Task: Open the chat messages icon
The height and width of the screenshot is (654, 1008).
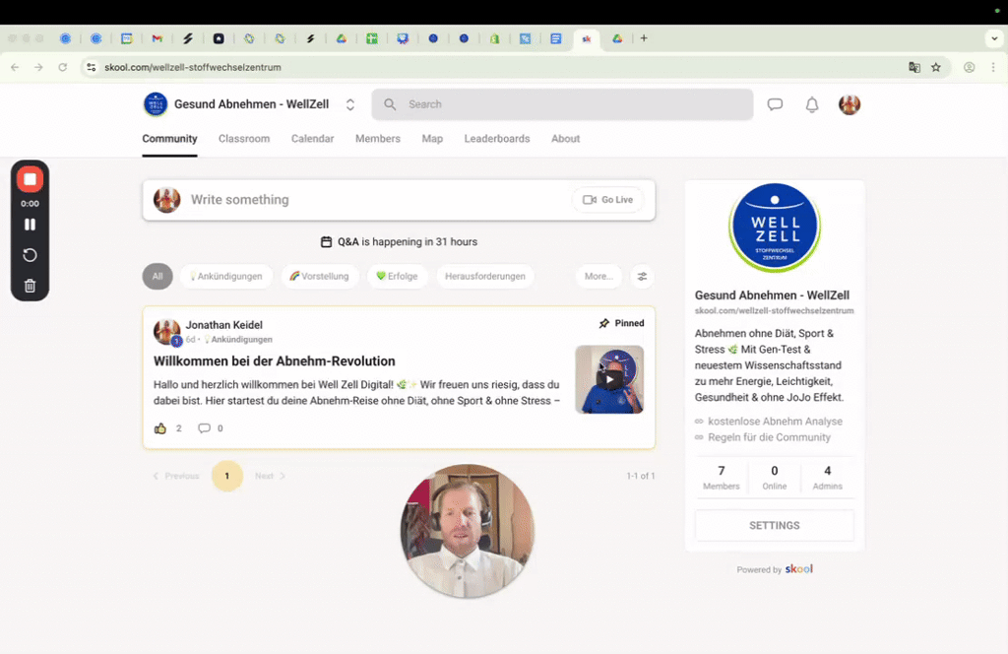Action: pos(775,104)
